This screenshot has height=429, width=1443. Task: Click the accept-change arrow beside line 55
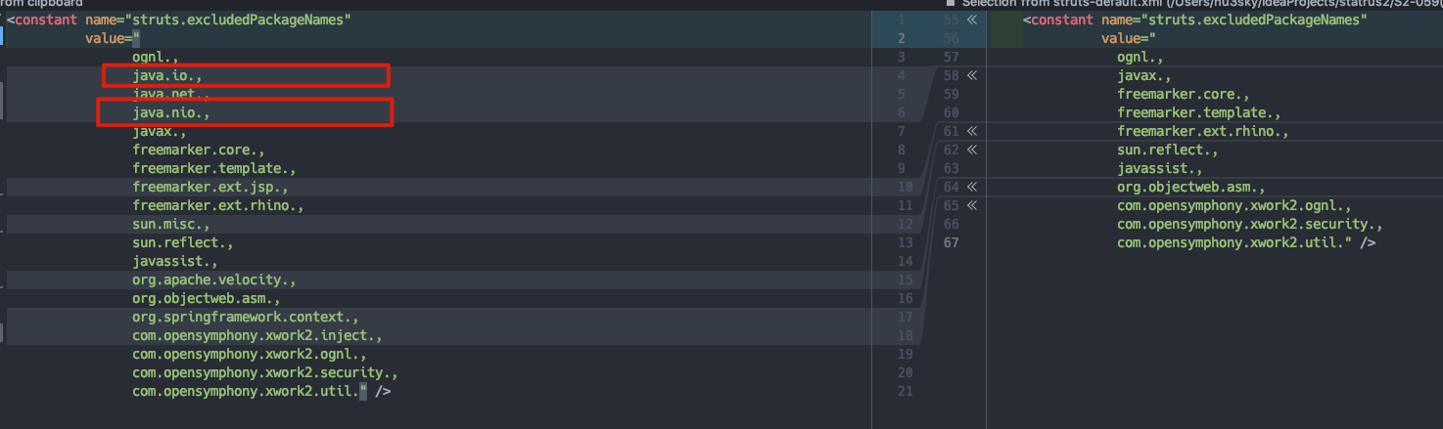(x=972, y=20)
